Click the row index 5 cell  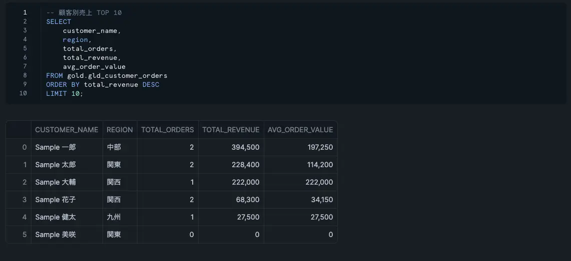coord(19,235)
